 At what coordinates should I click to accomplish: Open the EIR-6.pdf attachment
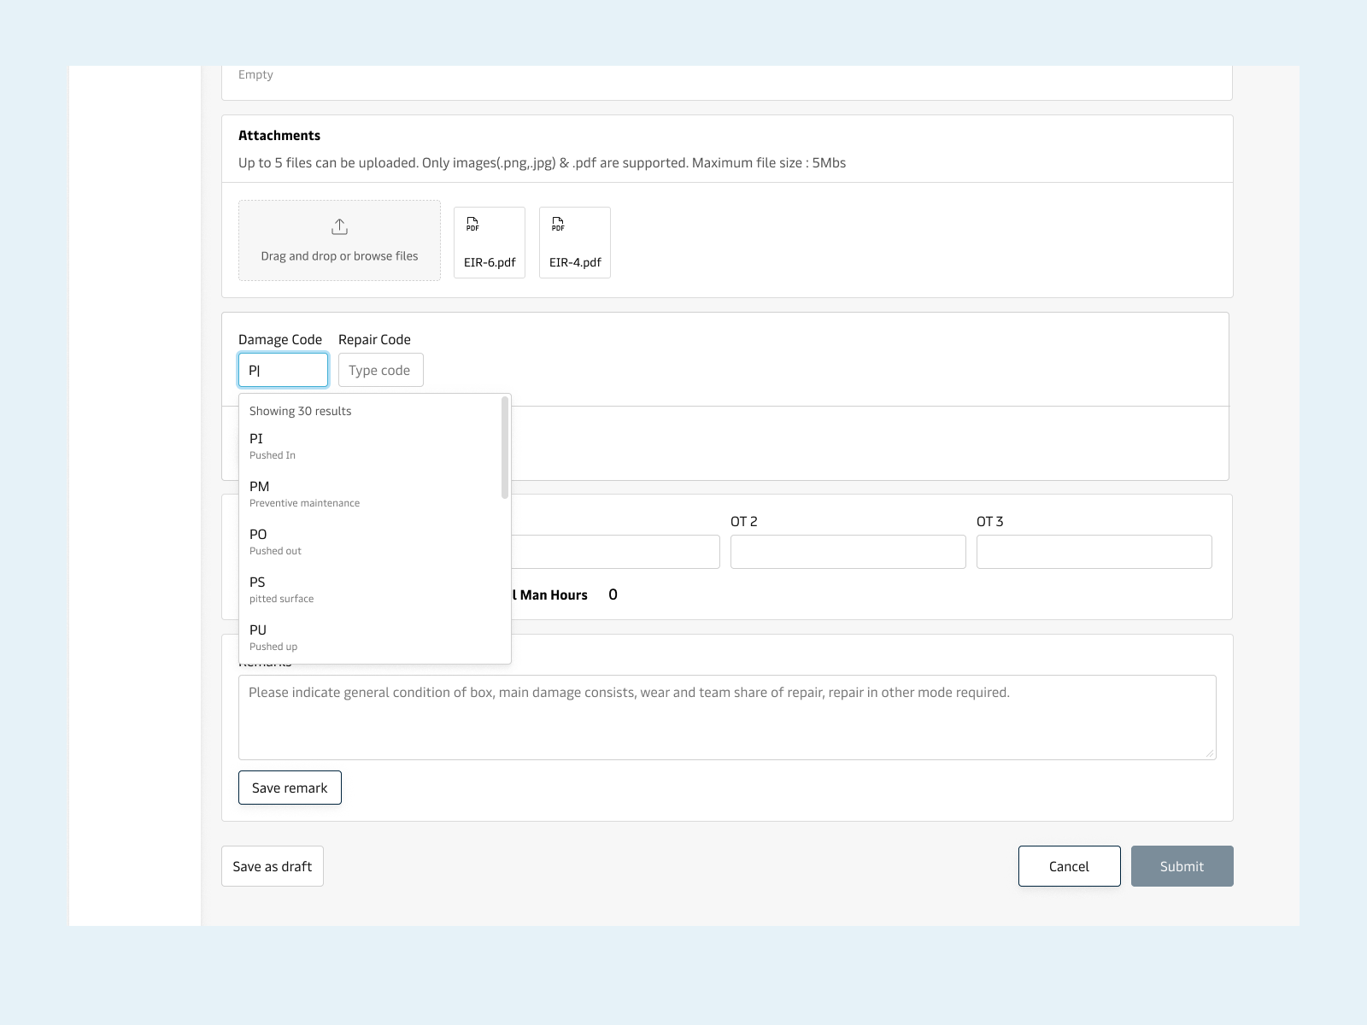[x=490, y=243]
